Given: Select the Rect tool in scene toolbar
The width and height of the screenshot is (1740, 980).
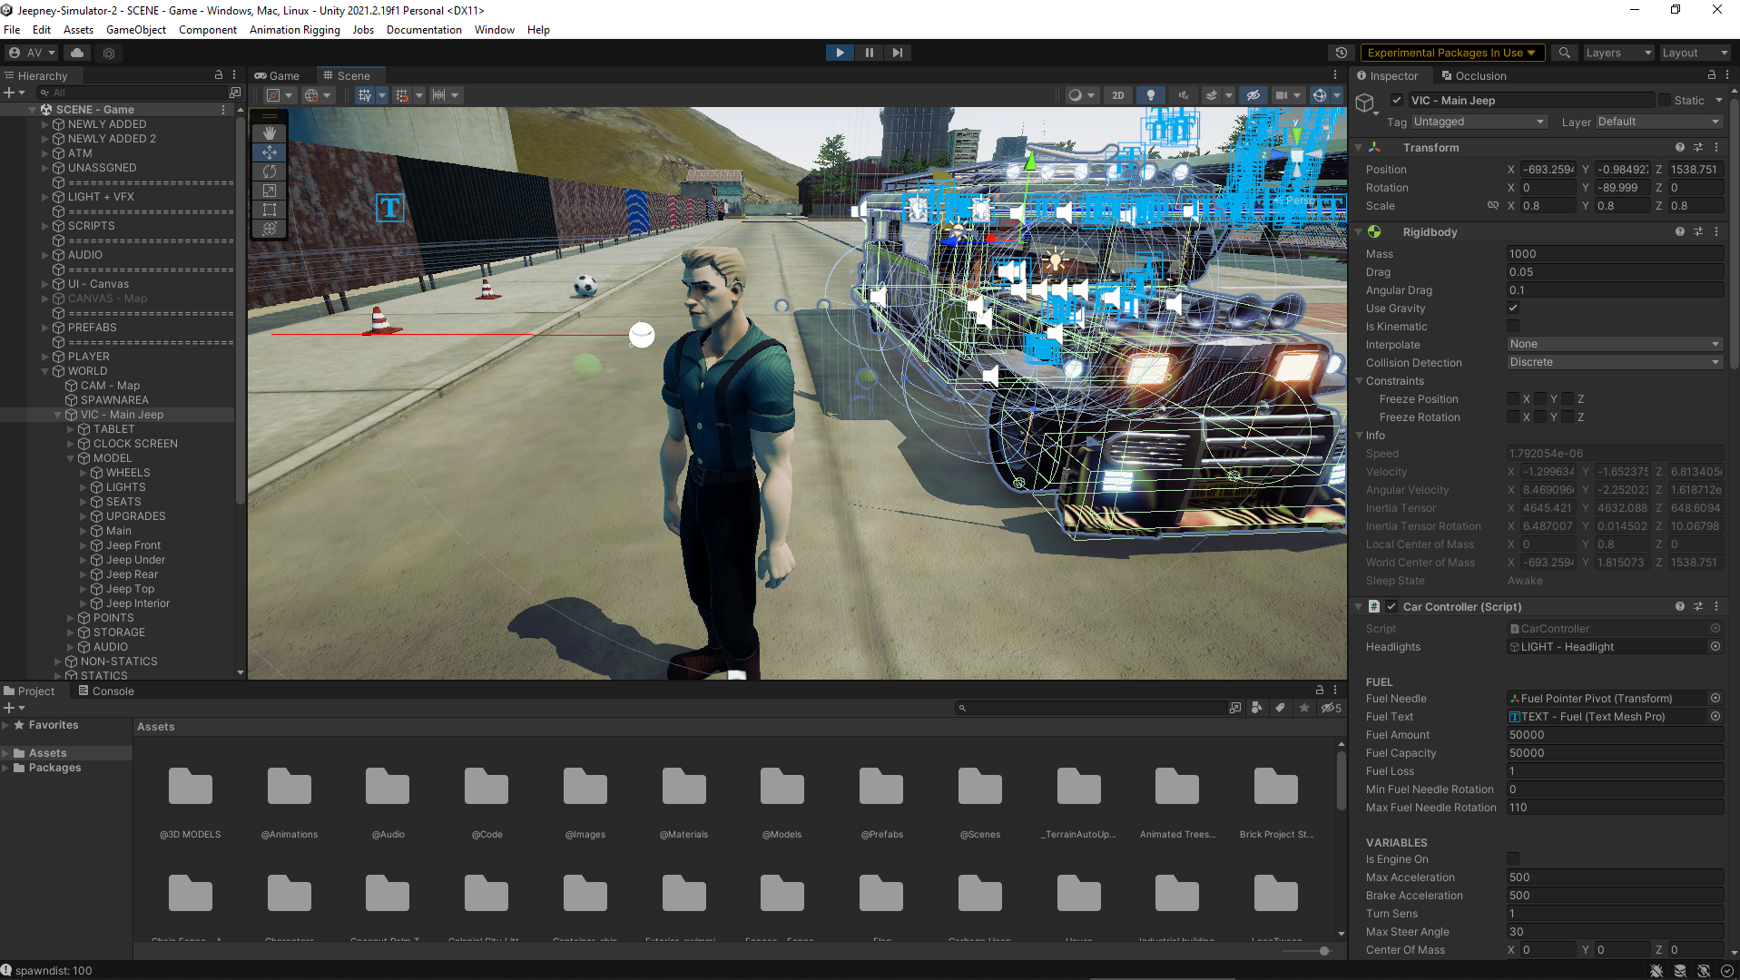Looking at the screenshot, I should [270, 210].
